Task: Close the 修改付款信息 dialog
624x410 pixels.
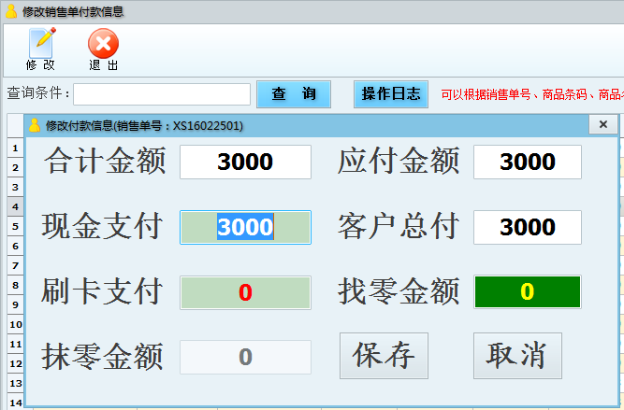Action: pos(602,124)
